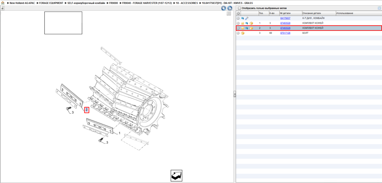Go to the next diagram with the right arrow
Screen dimensions: 382x183
(x=229, y=8)
